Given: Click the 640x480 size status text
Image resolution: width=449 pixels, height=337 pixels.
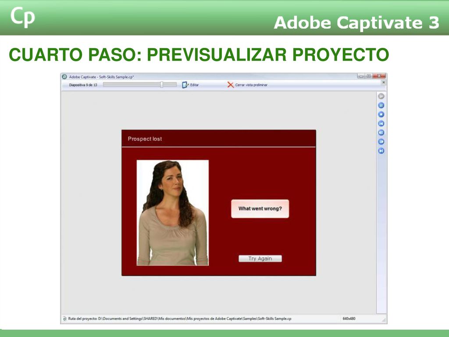Looking at the screenshot, I should coord(349,319).
